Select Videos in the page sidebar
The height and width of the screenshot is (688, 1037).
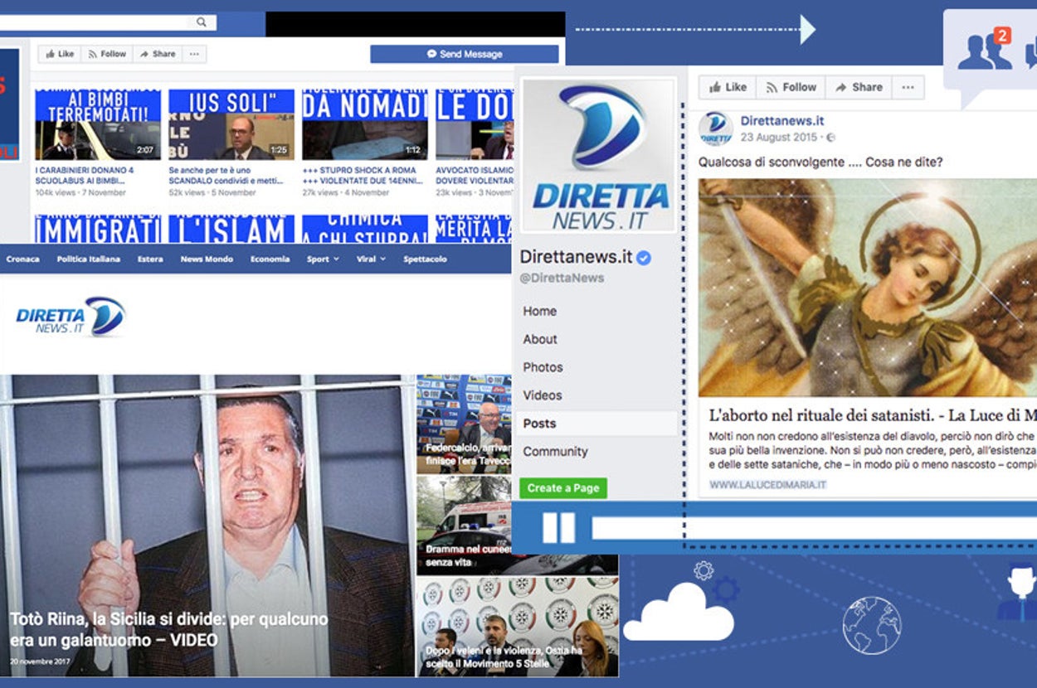[x=543, y=395]
